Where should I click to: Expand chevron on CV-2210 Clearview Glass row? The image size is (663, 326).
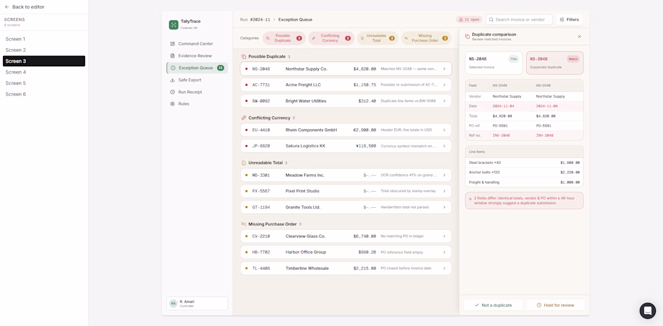(x=444, y=236)
